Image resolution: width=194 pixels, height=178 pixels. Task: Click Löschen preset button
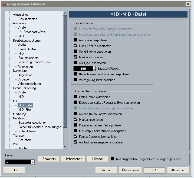(98, 159)
